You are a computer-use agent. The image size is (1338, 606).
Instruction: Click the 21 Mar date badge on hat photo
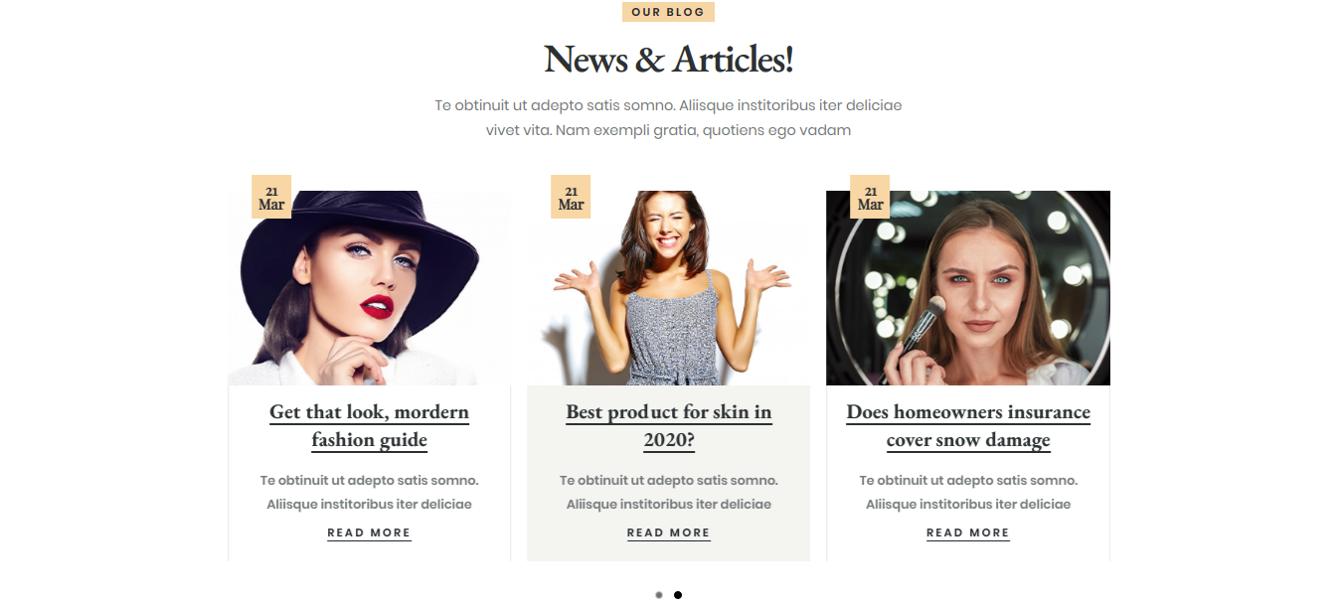pyautogui.click(x=271, y=197)
